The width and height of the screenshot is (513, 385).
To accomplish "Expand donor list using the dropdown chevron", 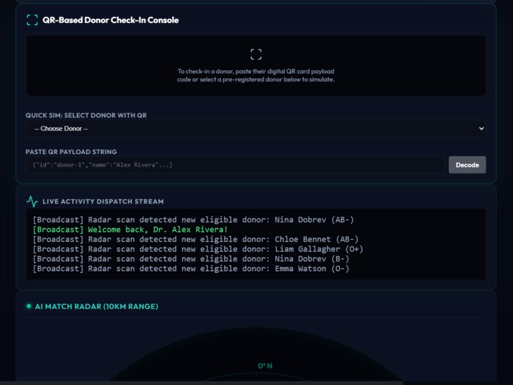I will coord(481,128).
